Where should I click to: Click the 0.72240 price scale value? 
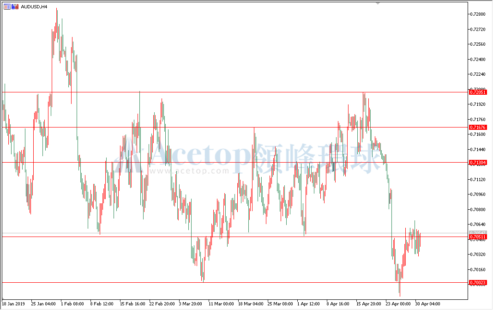click(x=478, y=74)
